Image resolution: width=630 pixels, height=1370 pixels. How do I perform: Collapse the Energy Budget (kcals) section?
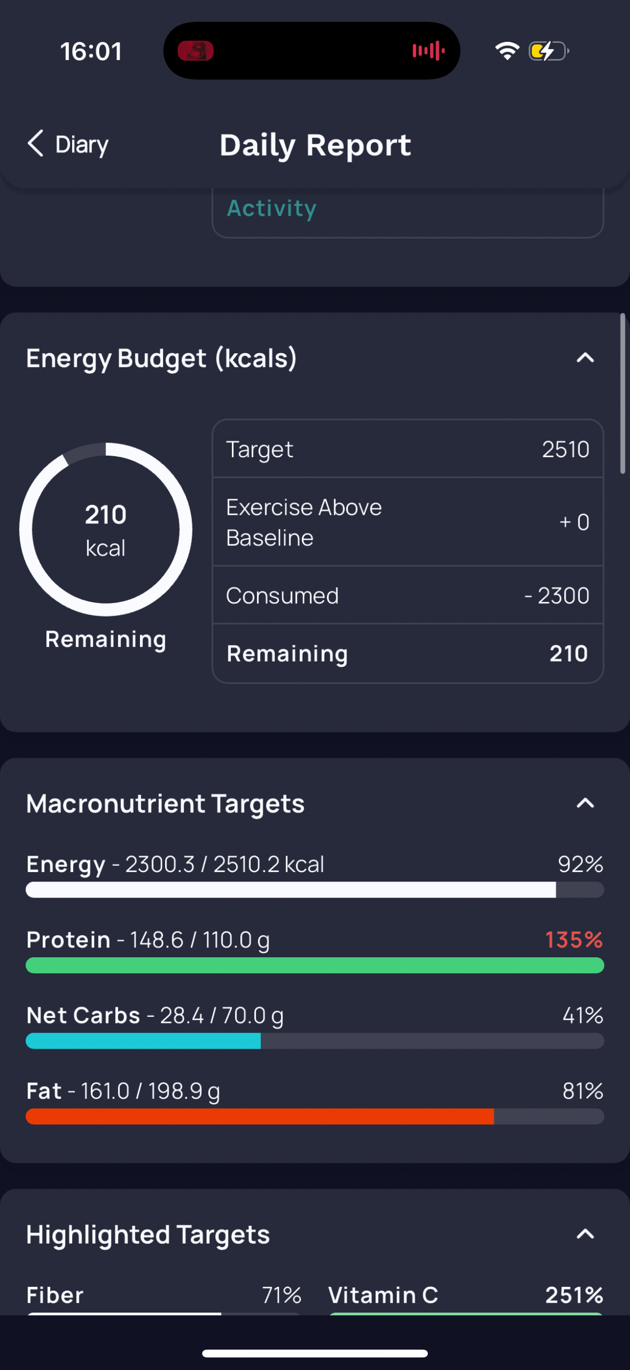[x=585, y=358]
